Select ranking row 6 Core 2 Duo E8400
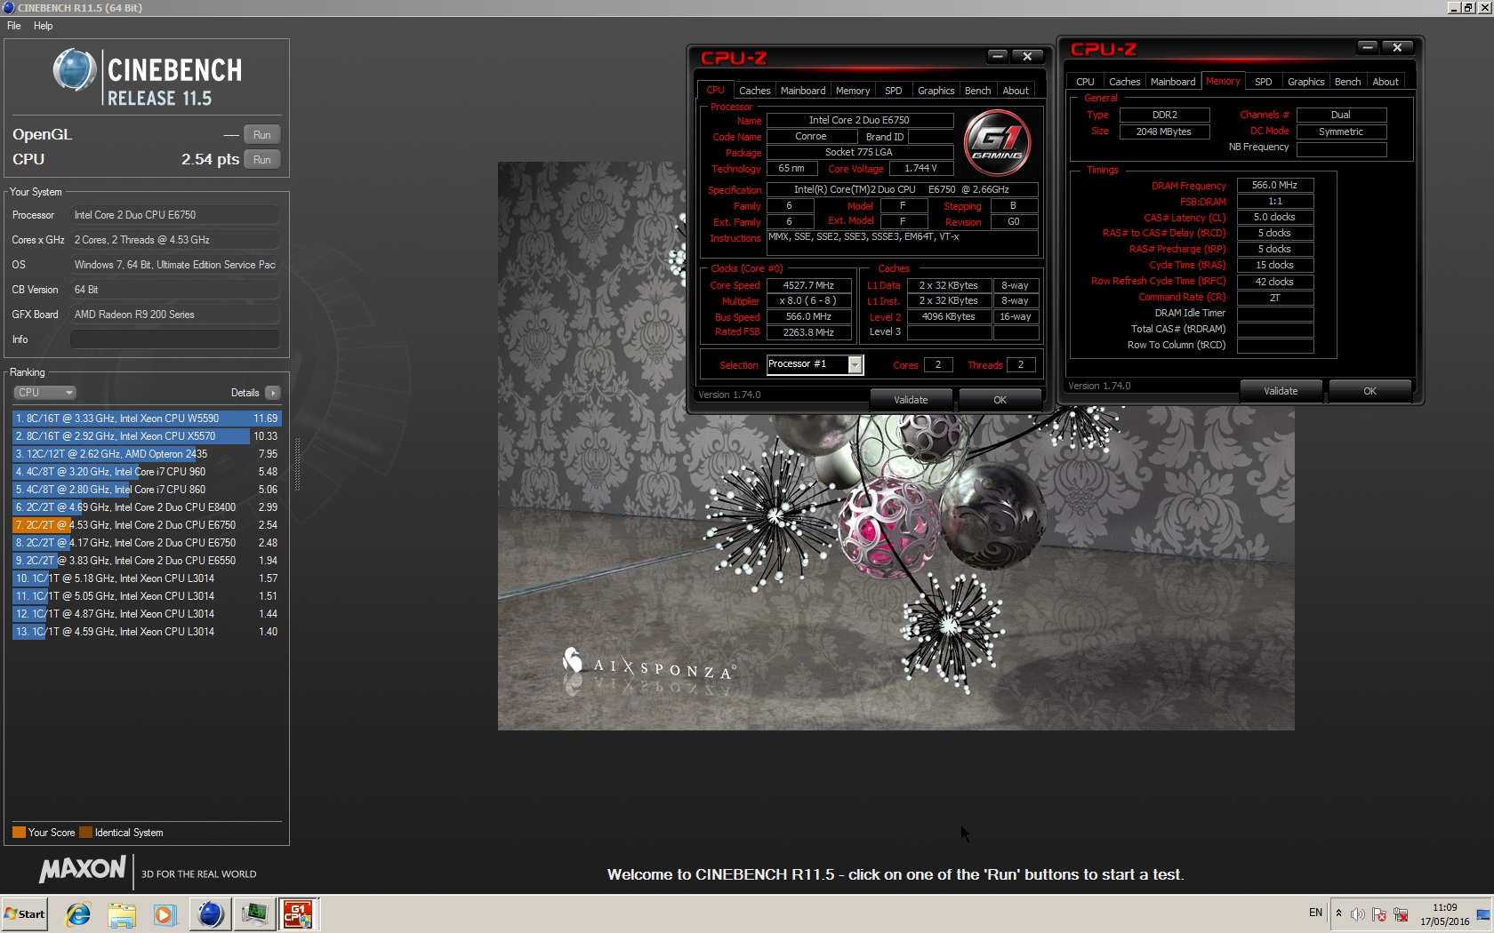1494x933 pixels. (x=147, y=507)
